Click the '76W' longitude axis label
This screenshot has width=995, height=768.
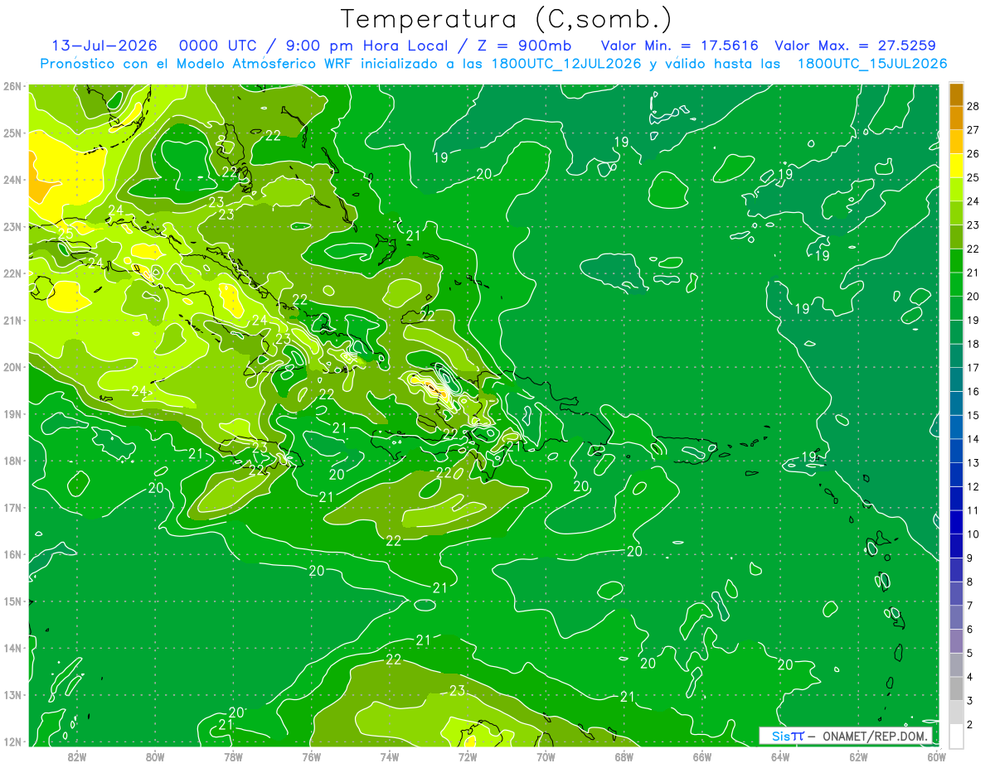point(311,756)
